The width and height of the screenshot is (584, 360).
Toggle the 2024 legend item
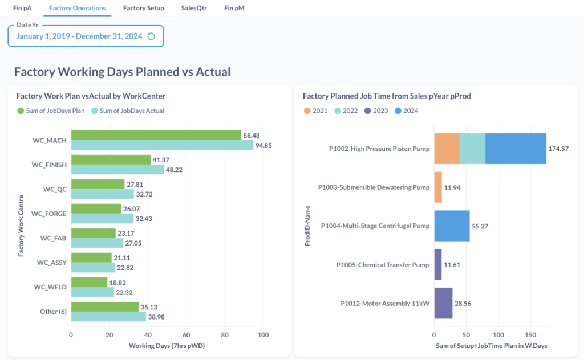click(x=406, y=111)
